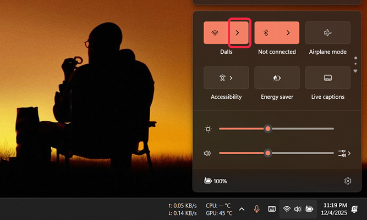Viewport: 367px width, 220px height.
Task: Click the speaker icon in the system tray
Action: (x=298, y=209)
